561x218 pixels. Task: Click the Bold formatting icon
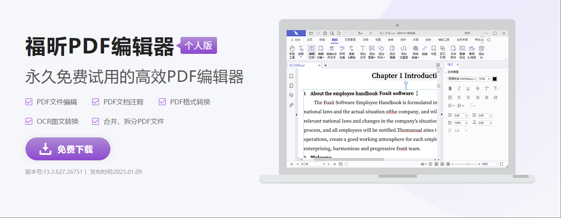point(450,89)
